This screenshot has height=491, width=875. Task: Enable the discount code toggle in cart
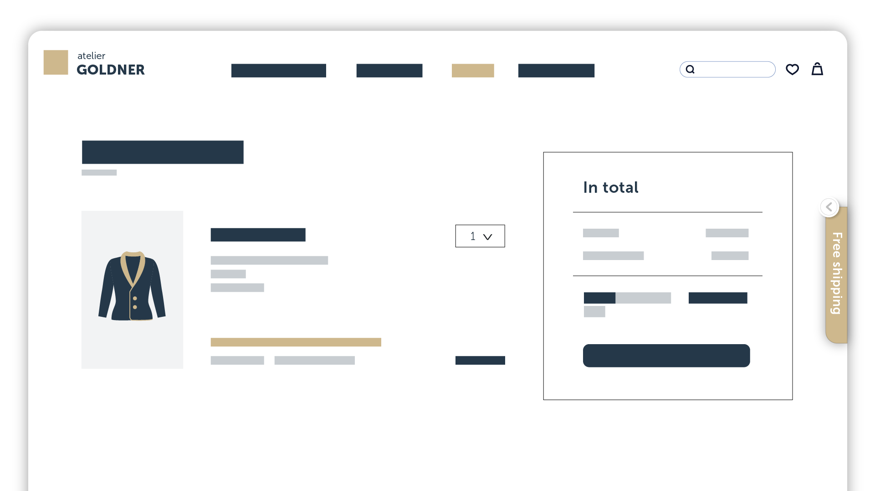pos(599,298)
